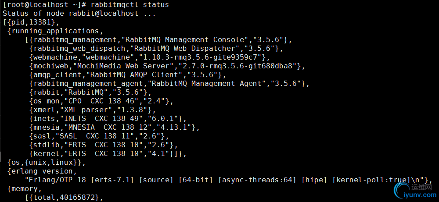Click the memory total value 40165872
The width and height of the screenshot is (439, 202).
click(x=77, y=197)
